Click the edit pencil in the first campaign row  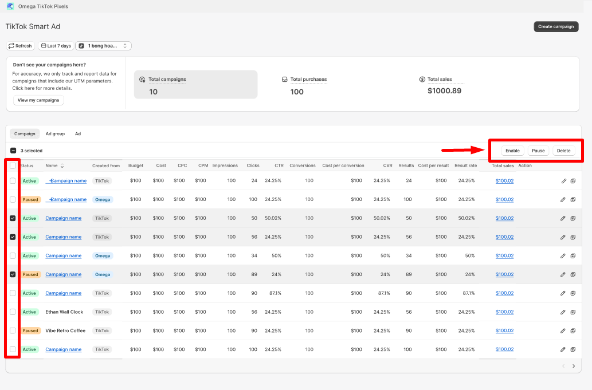pyautogui.click(x=563, y=181)
